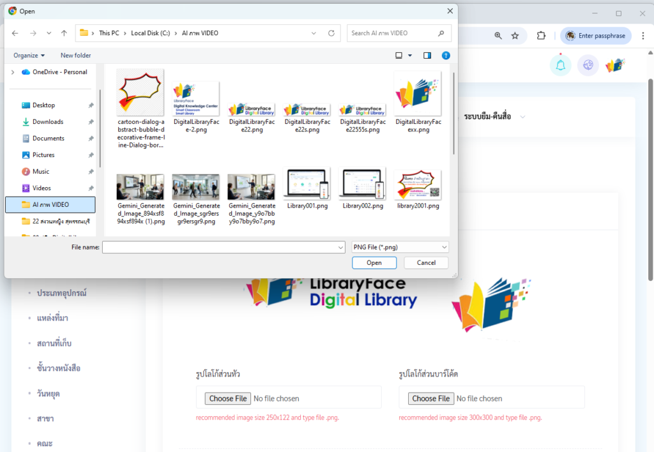Click the browser zoom magnifier icon
Image resolution: width=654 pixels, height=452 pixels.
tap(498, 36)
